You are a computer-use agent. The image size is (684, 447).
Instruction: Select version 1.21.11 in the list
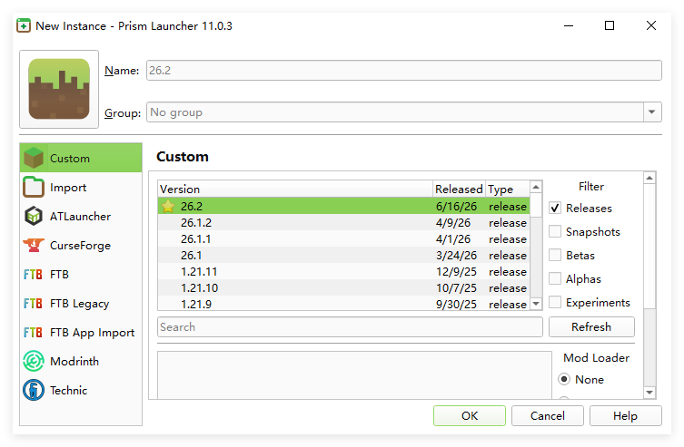point(343,272)
